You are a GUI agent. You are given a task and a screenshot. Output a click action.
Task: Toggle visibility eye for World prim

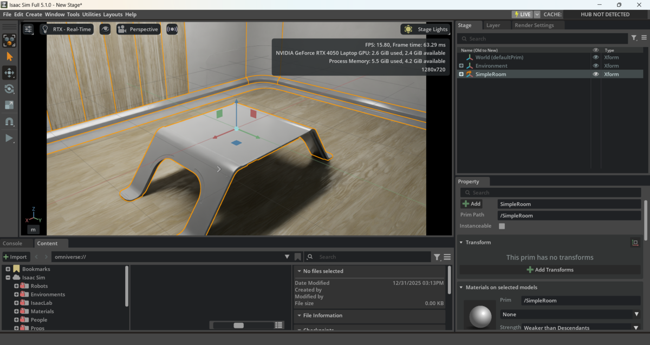click(x=596, y=57)
